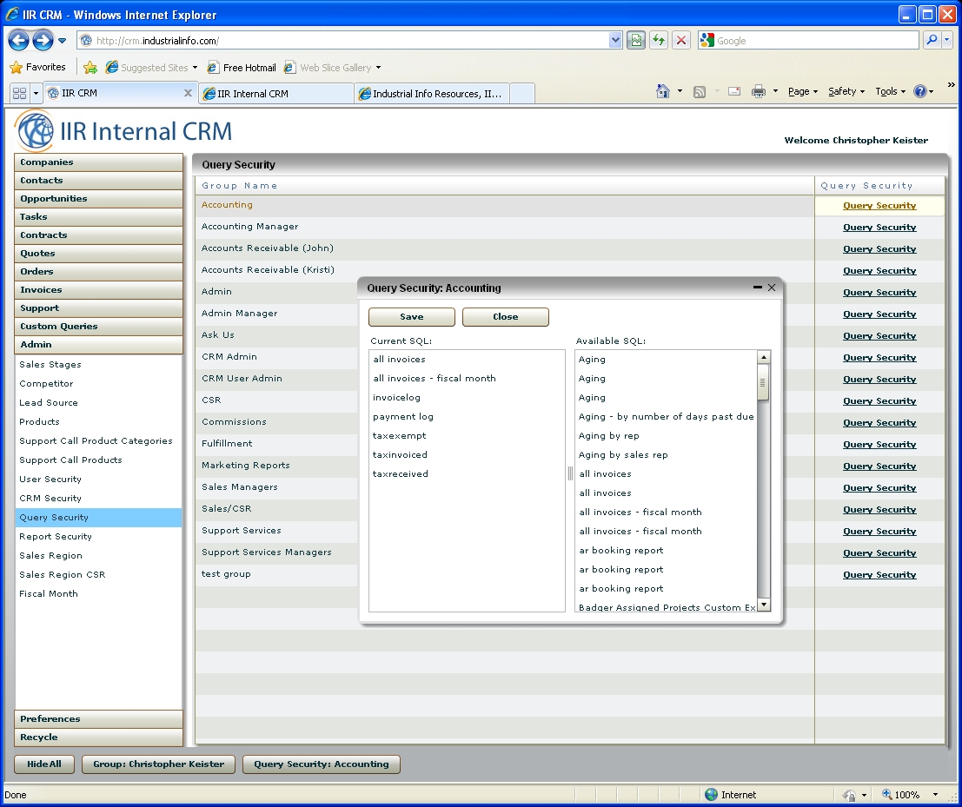Viewport: 962px width, 807px height.
Task: Click the browser Back arrow button
Action: [18, 40]
